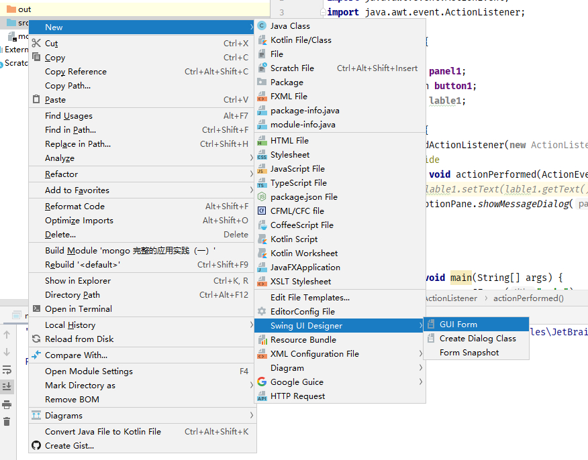Screen dimensions: 588x460
Task: Click the restore-window icon above the toolbar
Action: coord(16,314)
